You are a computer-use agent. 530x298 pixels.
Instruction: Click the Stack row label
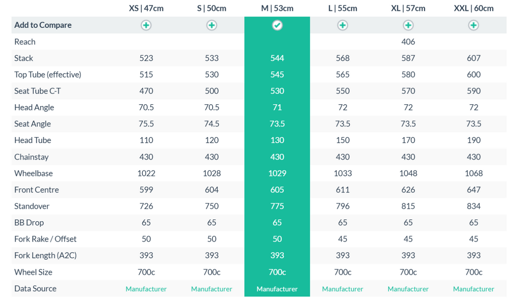[x=24, y=58]
